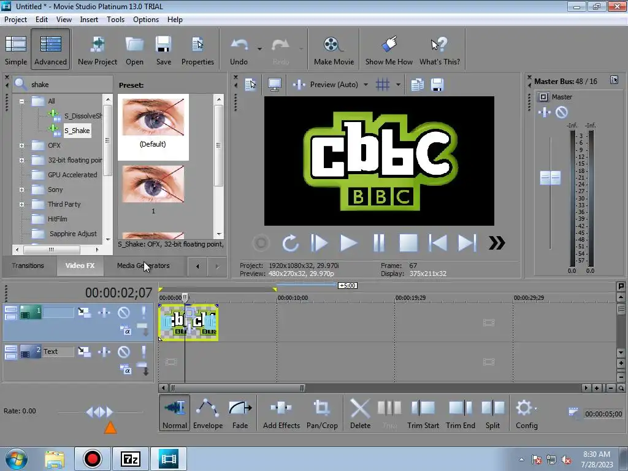
Task: Expand the 32-bit floating point folder
Action: point(21,160)
